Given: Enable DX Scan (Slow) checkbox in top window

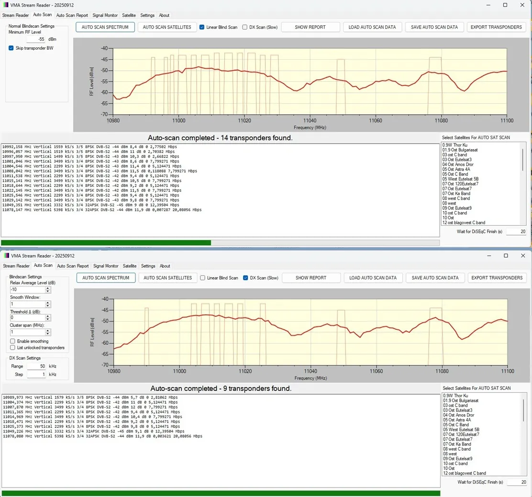Looking at the screenshot, I should [244, 27].
